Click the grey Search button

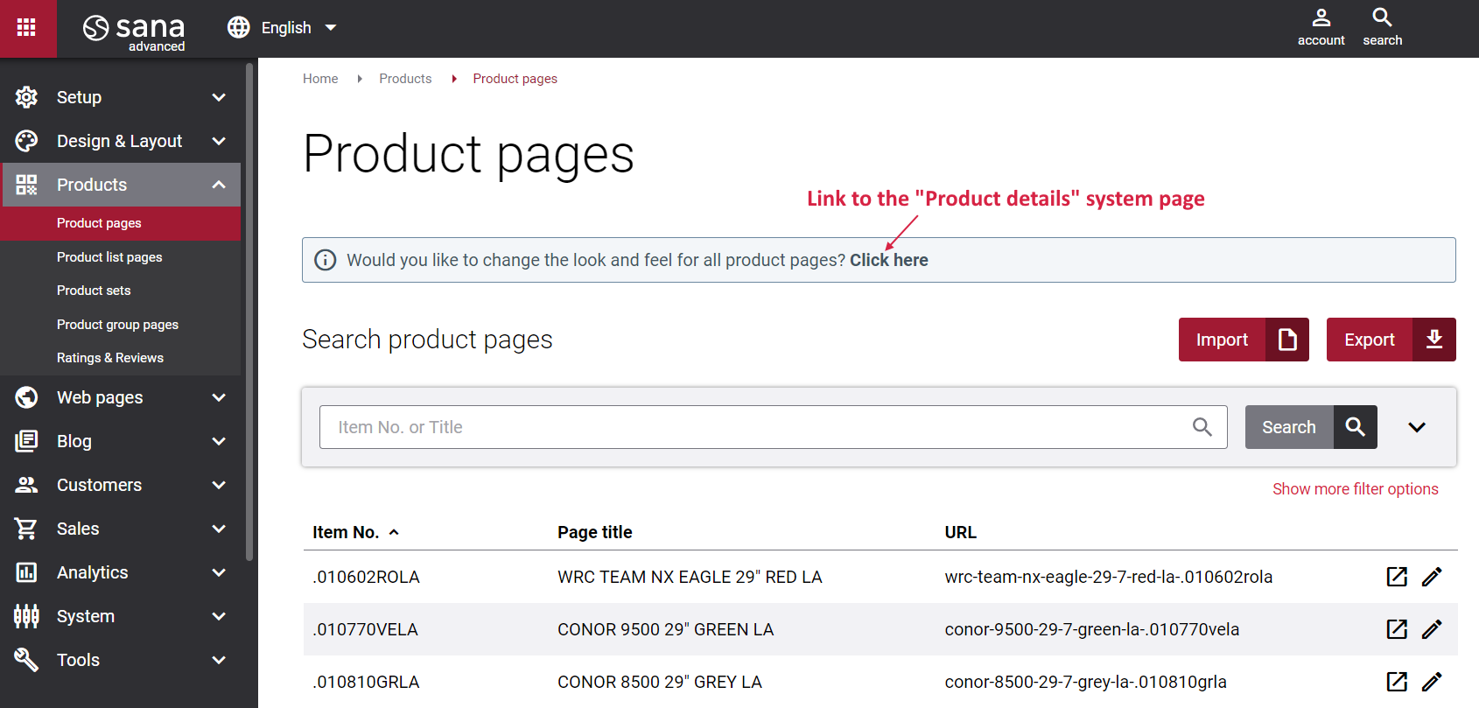(1311, 427)
